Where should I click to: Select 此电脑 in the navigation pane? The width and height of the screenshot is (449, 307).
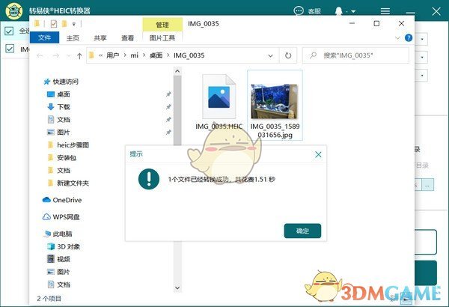[58, 234]
